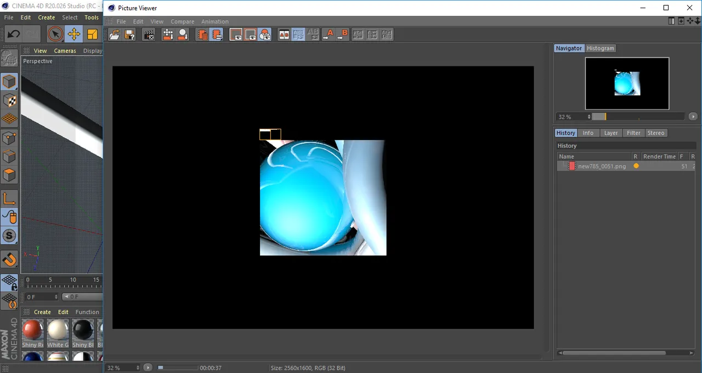702x373 pixels.
Task: Click the bottom 32 % zoom field
Action: 122,368
